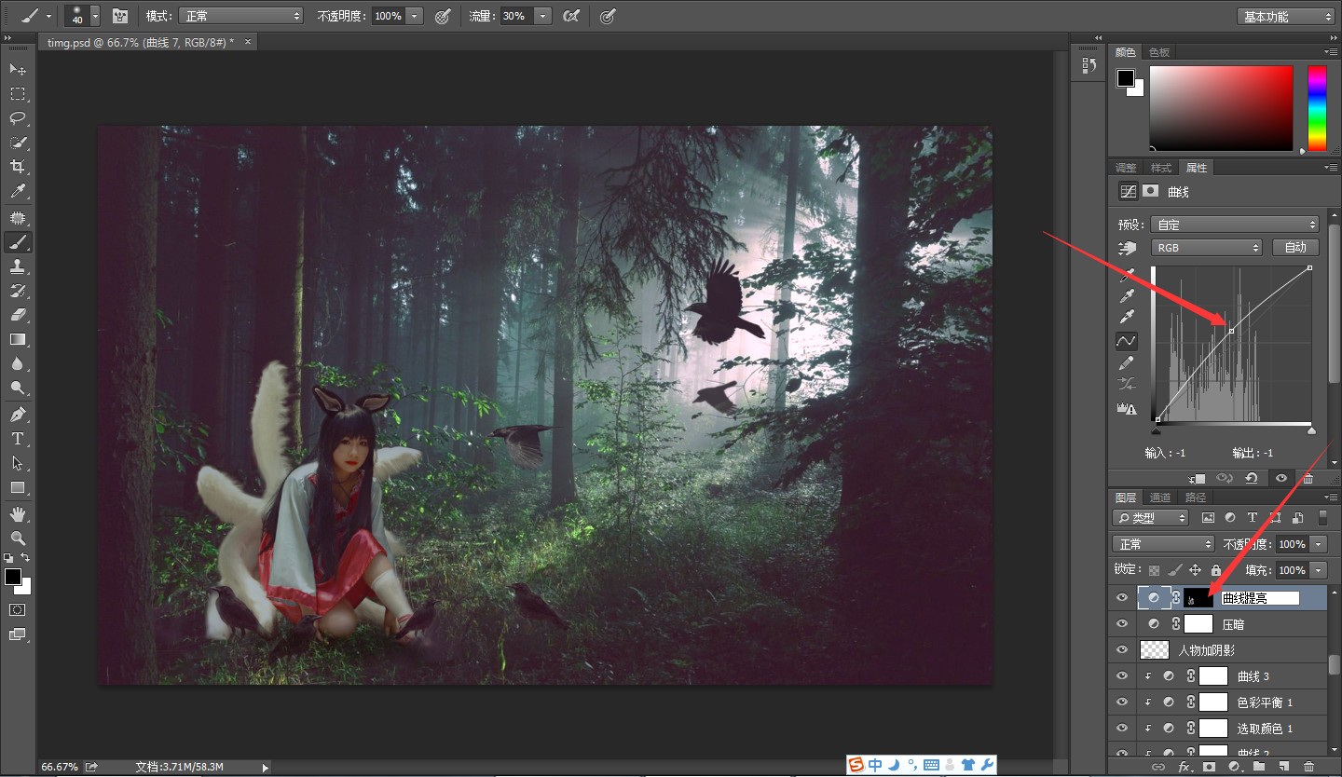Image resolution: width=1342 pixels, height=777 pixels.
Task: Click the white point output slider triangle
Action: click(x=1311, y=430)
